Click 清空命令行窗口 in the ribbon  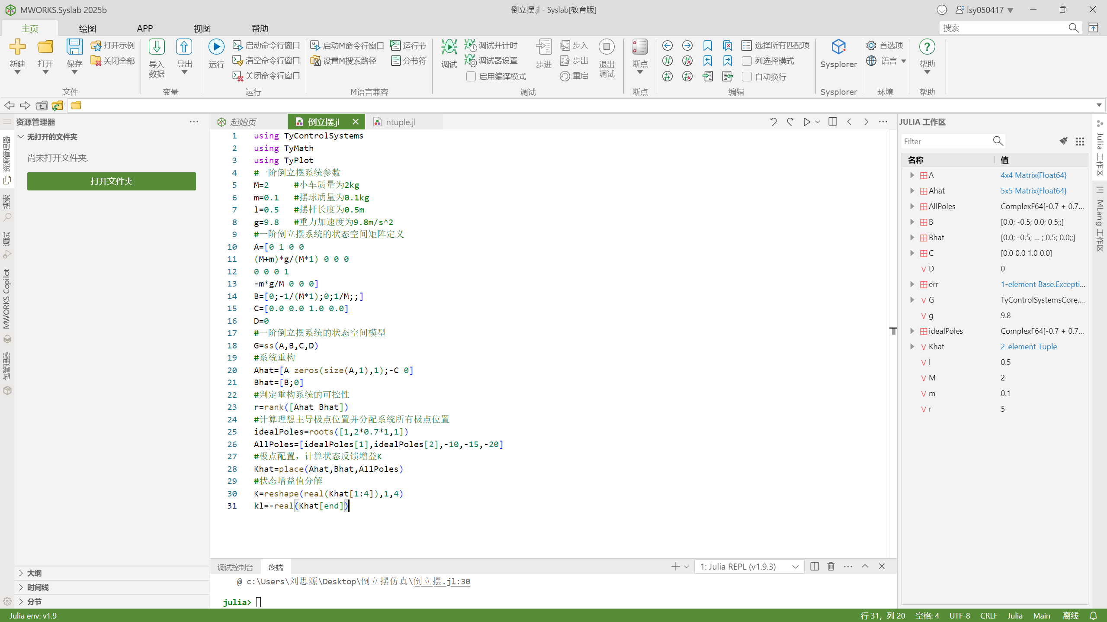pyautogui.click(x=266, y=61)
